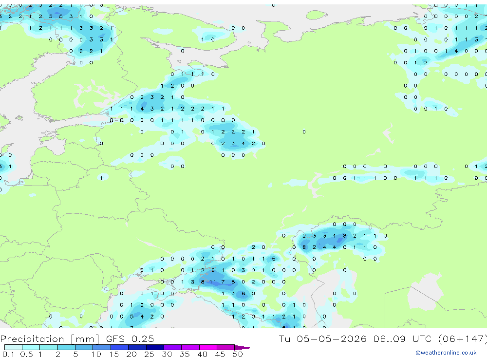The height and width of the screenshot is (357, 487).
Task: Click the '35' legend scale label
Action: point(185,354)
